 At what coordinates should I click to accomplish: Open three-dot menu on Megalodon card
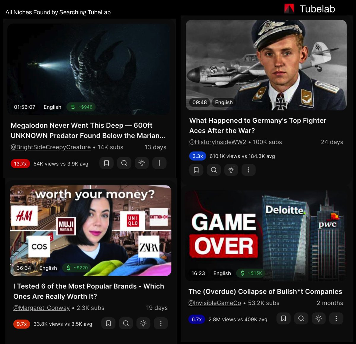coord(159,163)
